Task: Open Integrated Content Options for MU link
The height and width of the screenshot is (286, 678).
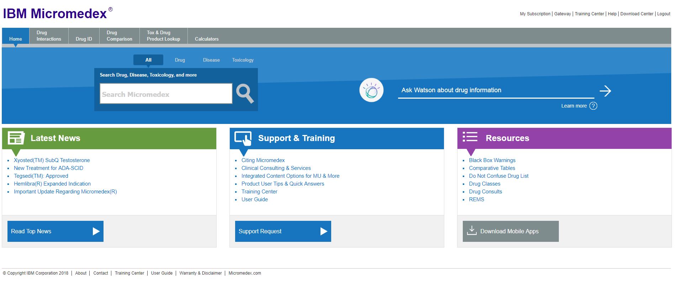Action: click(291, 176)
